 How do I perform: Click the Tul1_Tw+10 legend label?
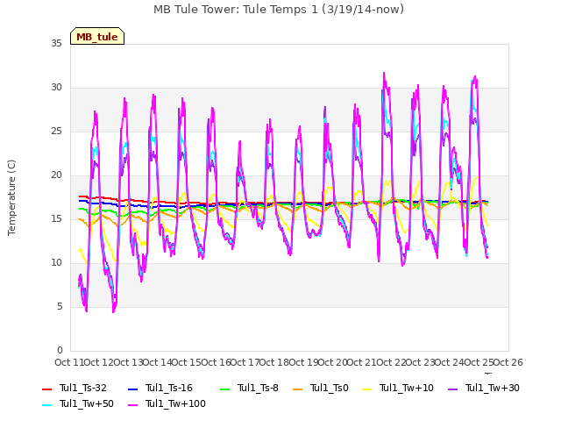point(407,388)
